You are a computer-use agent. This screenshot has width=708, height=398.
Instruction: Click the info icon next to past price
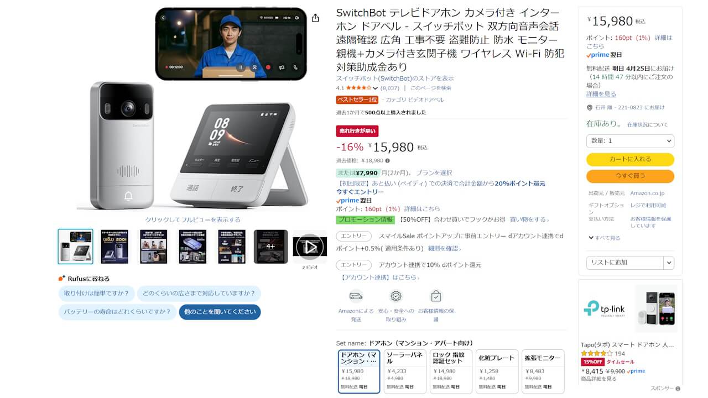387,161
